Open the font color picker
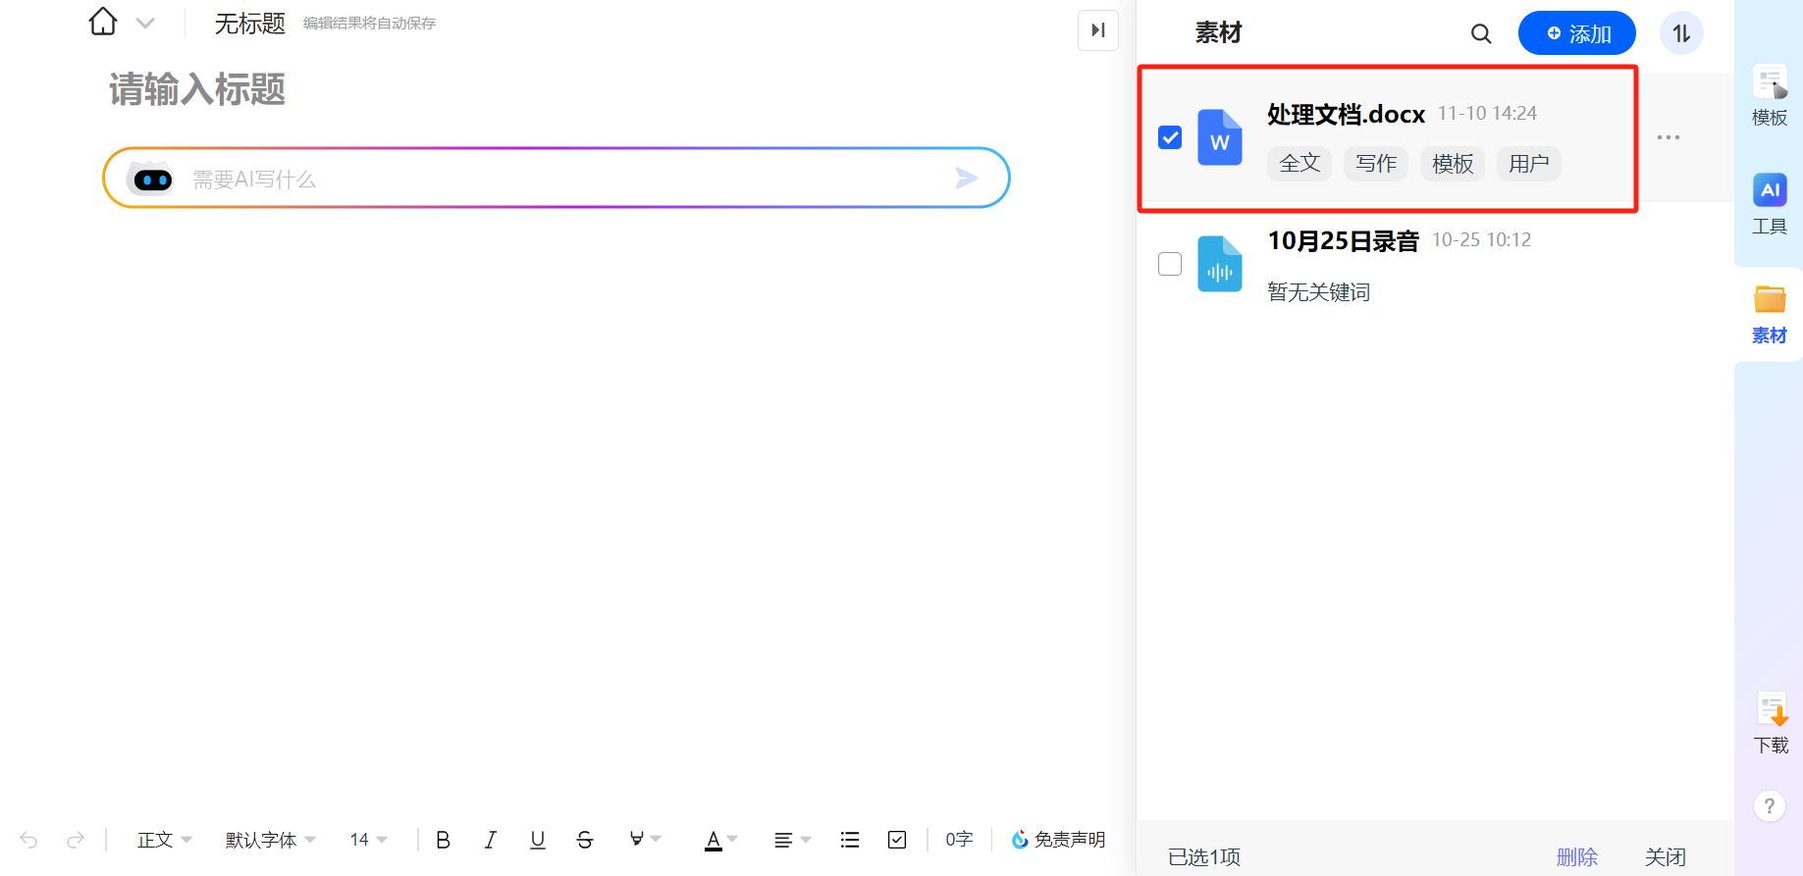This screenshot has width=1803, height=876. [720, 840]
